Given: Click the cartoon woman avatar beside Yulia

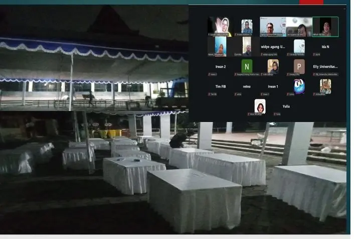Looking at the screenshot, I should (x=260, y=106).
